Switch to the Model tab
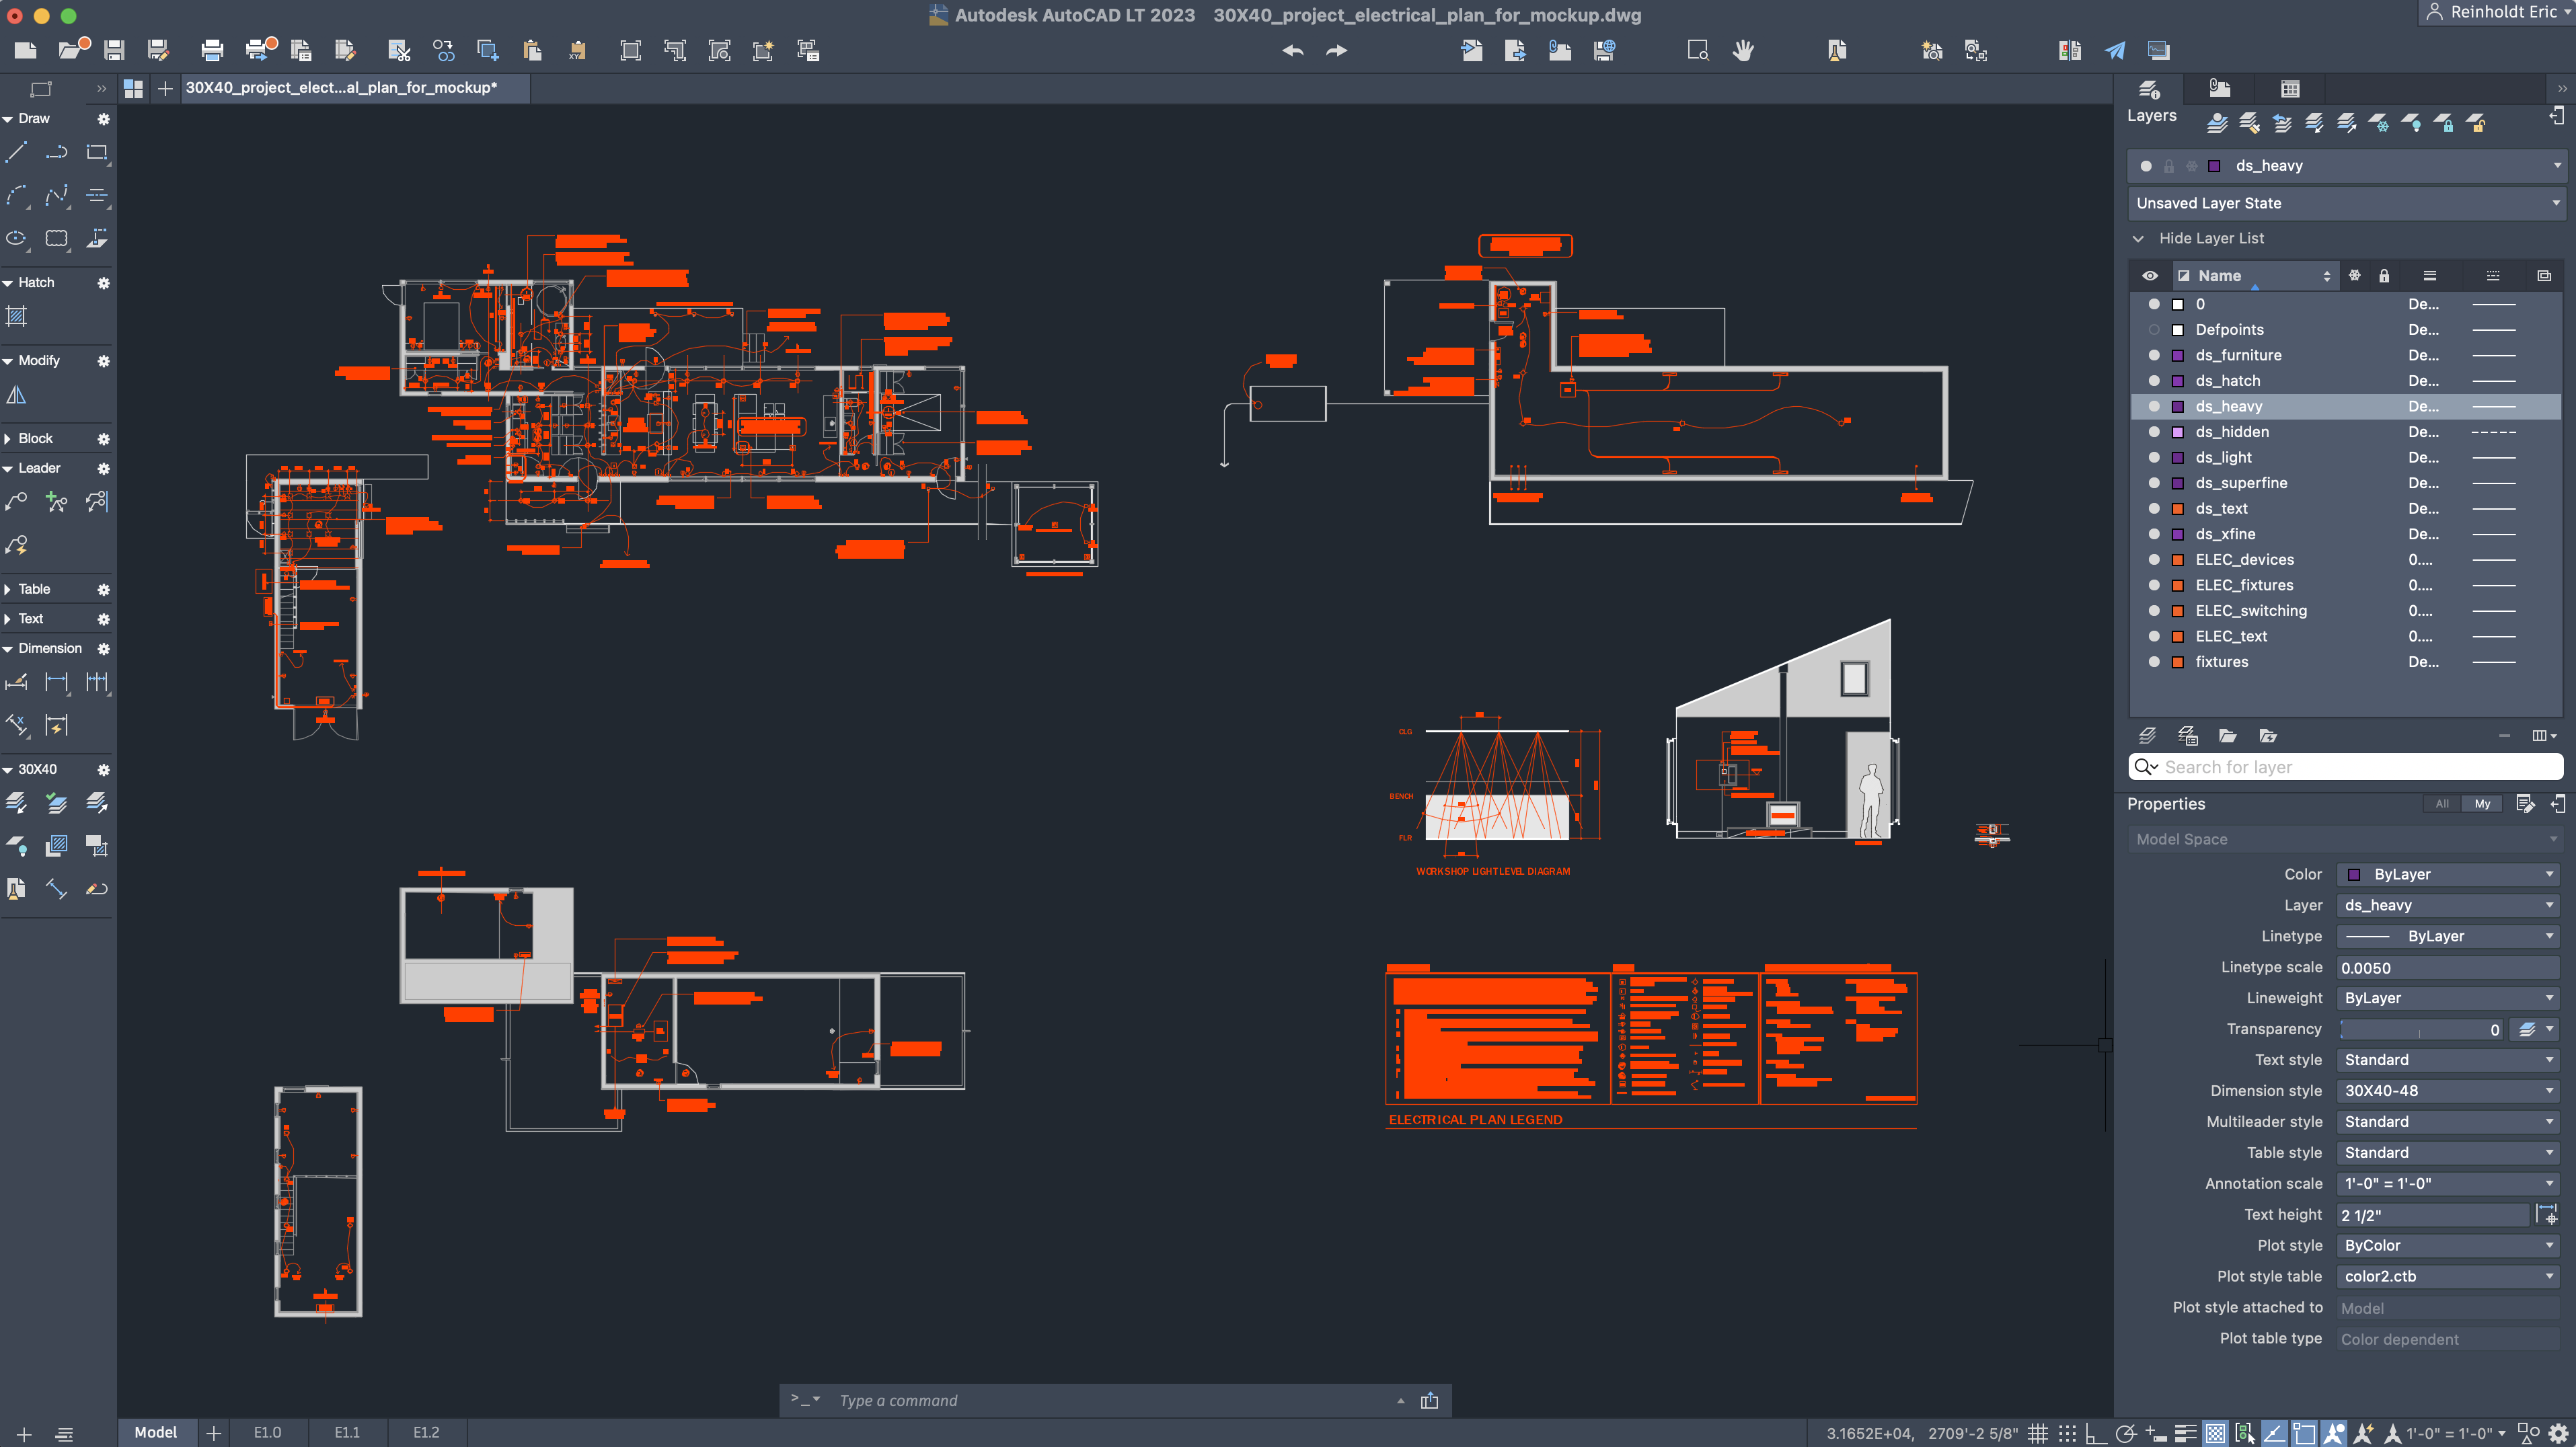2576x1447 pixels. (x=156, y=1433)
